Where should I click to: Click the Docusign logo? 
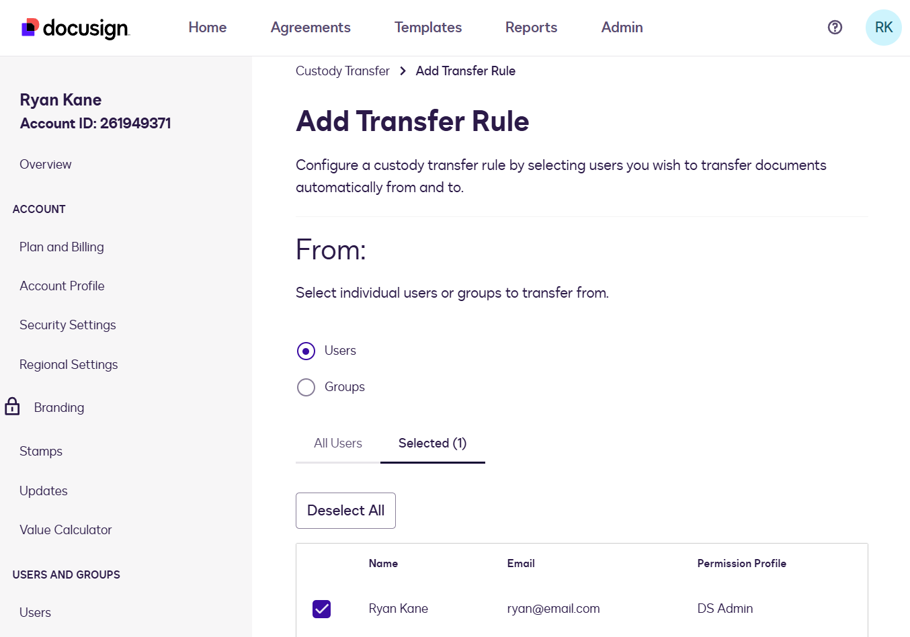tap(75, 28)
